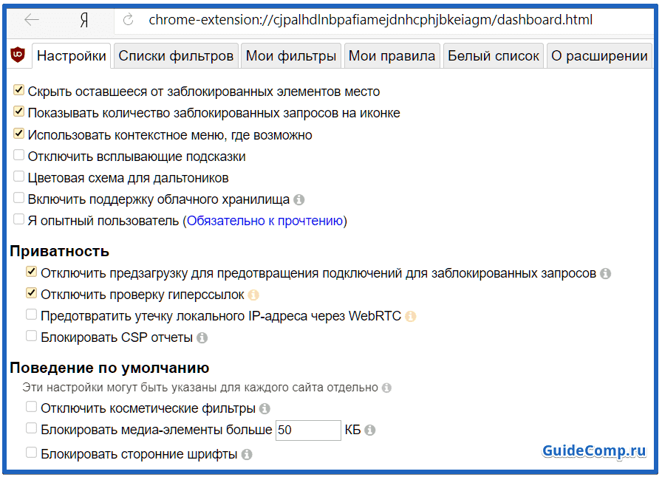The image size is (662, 477).
Task: Switch to the Списки фильтров tab
Action: pos(177,55)
